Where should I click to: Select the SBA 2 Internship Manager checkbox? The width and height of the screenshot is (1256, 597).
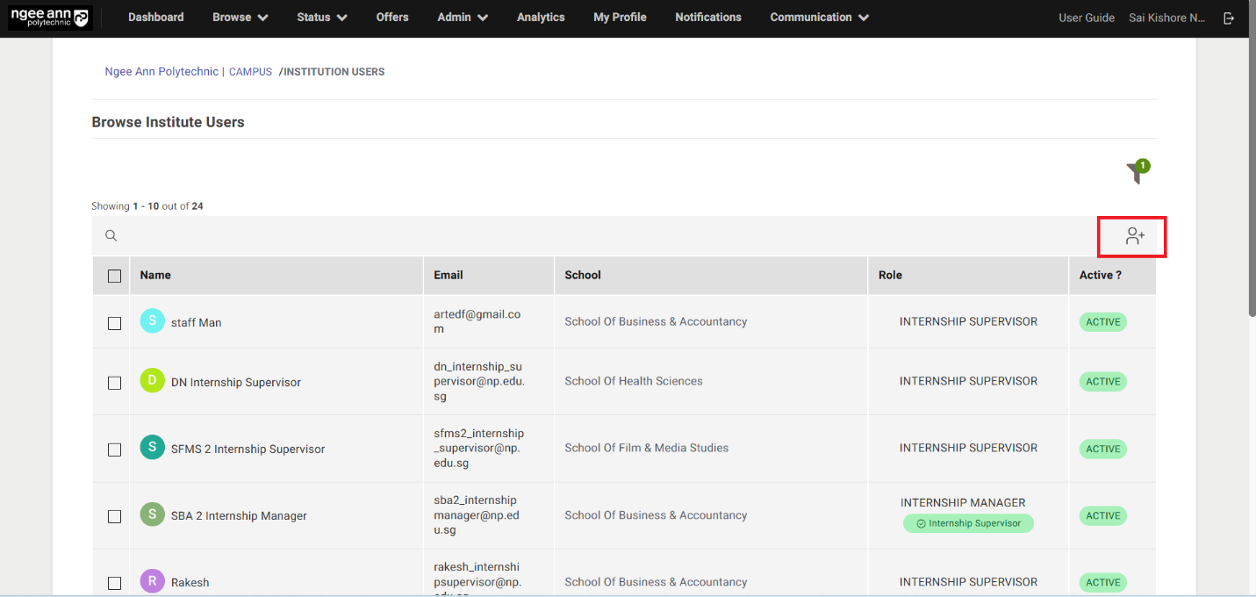tap(114, 516)
